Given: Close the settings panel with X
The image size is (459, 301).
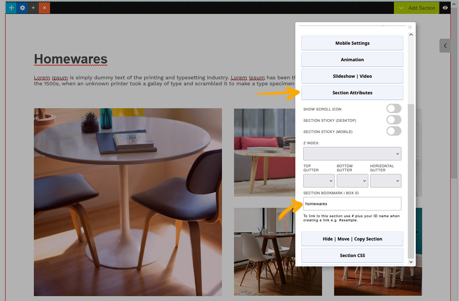Looking at the screenshot, I should point(410,27).
